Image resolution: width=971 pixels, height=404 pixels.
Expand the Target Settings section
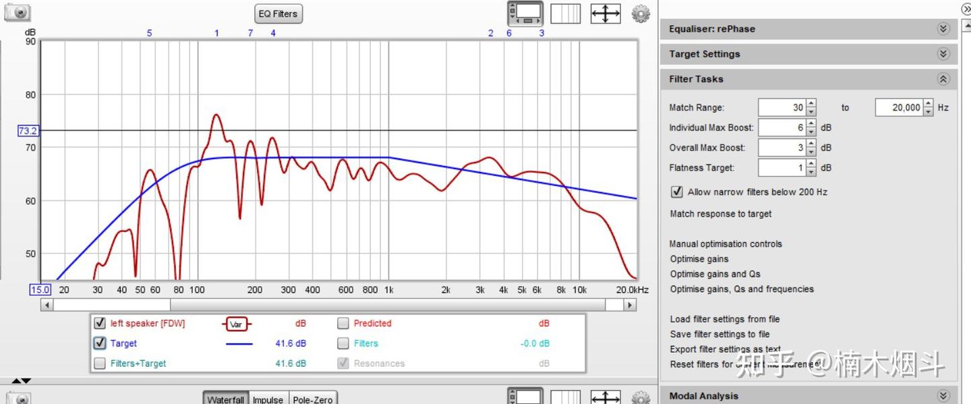pyautogui.click(x=943, y=54)
